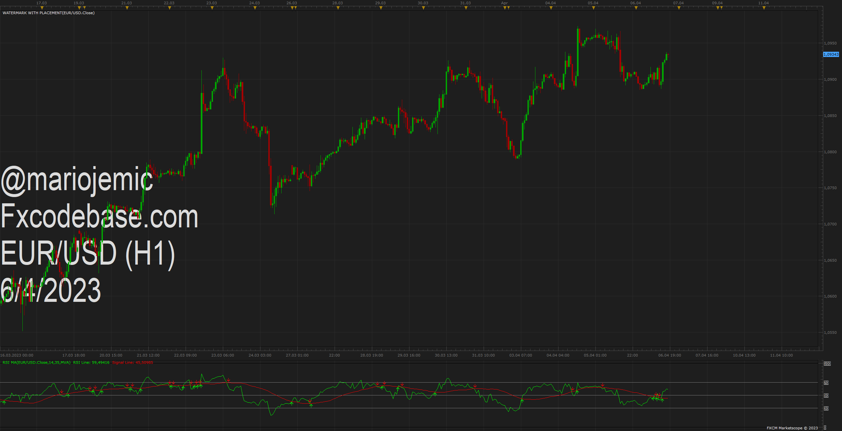This screenshot has height=431, width=842.
Task: Click the '16.03.2023 00:00' time axis label
Action: (17, 355)
